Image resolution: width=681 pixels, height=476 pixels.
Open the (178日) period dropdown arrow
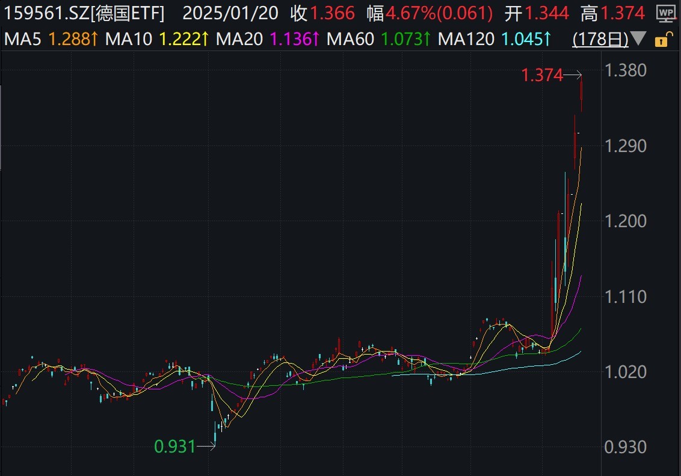click(x=638, y=38)
